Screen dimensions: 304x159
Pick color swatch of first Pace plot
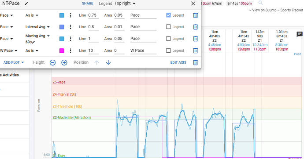(x=62, y=15)
